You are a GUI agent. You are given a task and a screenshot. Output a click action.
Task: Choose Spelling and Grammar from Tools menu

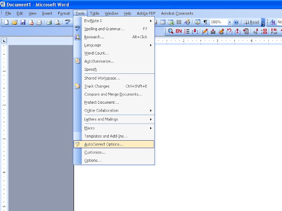114,29
